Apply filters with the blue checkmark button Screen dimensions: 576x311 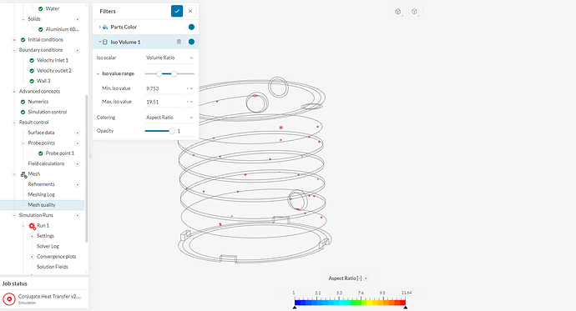coord(177,11)
